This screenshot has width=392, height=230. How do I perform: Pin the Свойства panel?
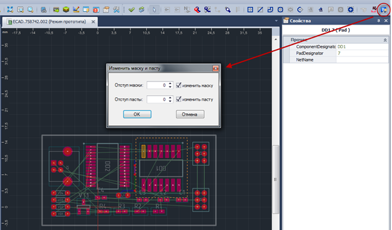click(x=379, y=21)
